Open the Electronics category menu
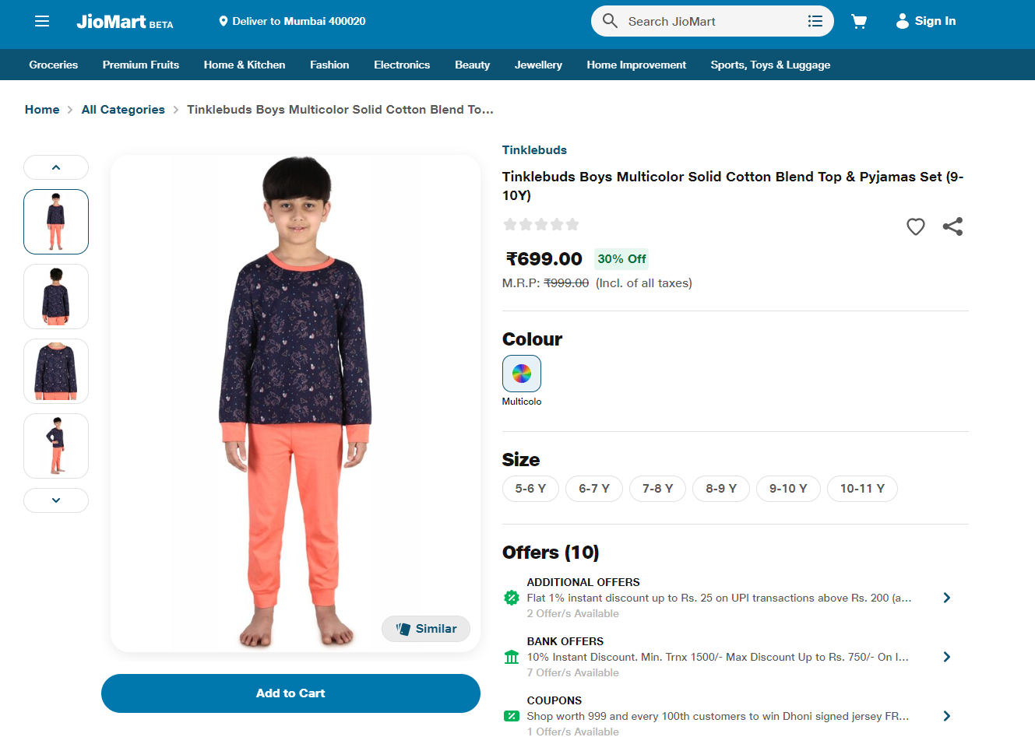Viewport: 1035px width, 737px height. (x=402, y=65)
